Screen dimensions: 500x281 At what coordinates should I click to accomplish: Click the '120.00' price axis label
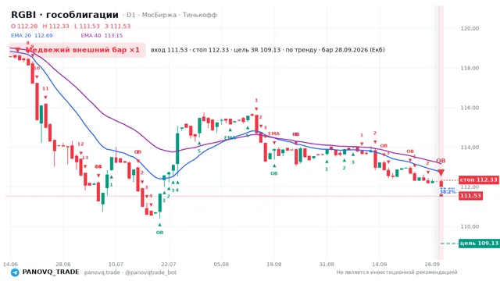pyautogui.click(x=470, y=28)
